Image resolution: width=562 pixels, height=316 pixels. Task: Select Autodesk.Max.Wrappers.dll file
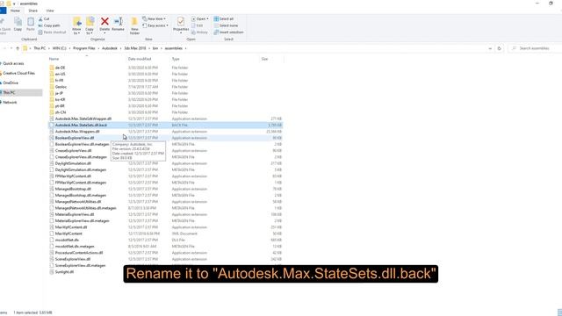77,132
